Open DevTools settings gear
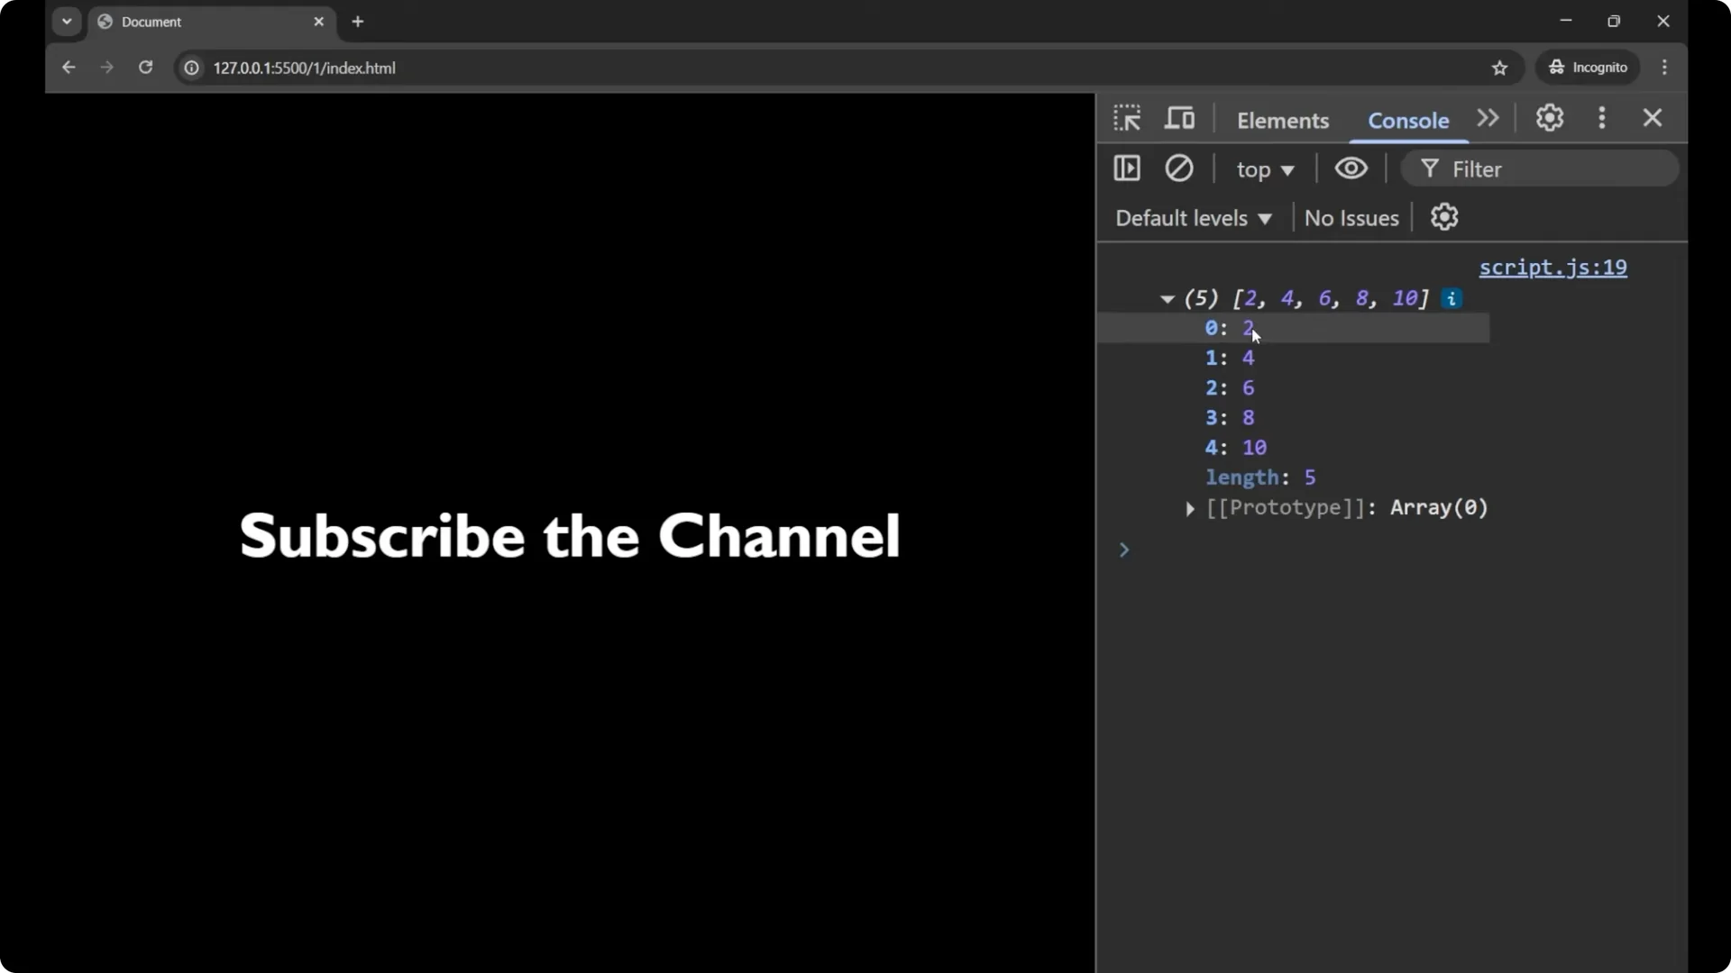Viewport: 1731px width, 973px height. coord(1550,118)
